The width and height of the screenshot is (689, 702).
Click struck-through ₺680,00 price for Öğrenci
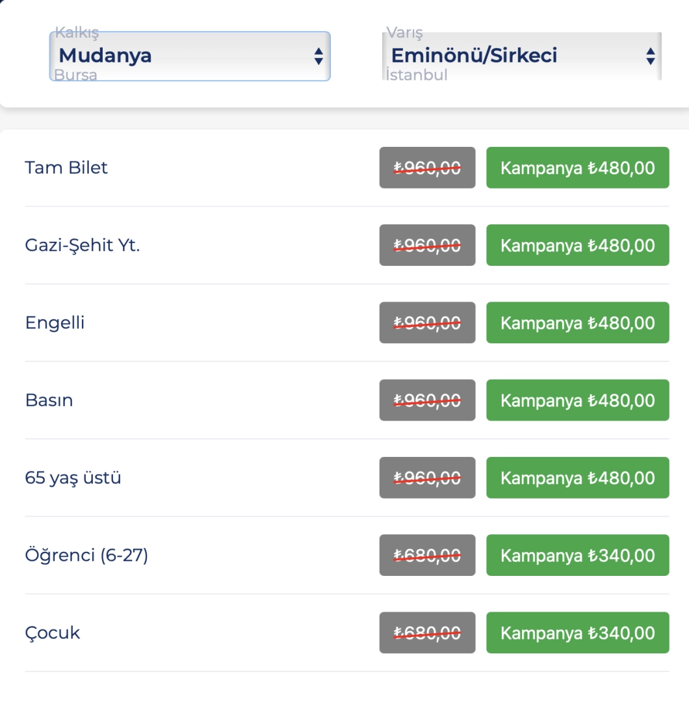pos(427,555)
